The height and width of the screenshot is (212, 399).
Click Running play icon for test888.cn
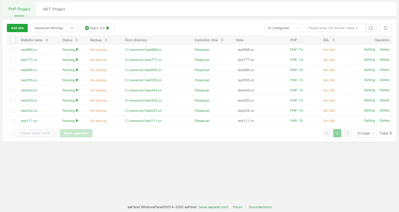tap(77, 50)
